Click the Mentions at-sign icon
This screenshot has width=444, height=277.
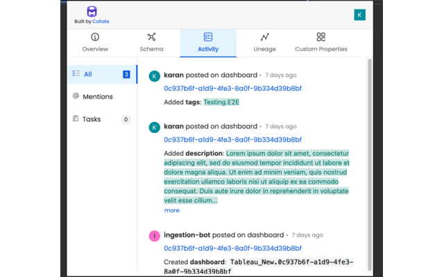(x=76, y=96)
